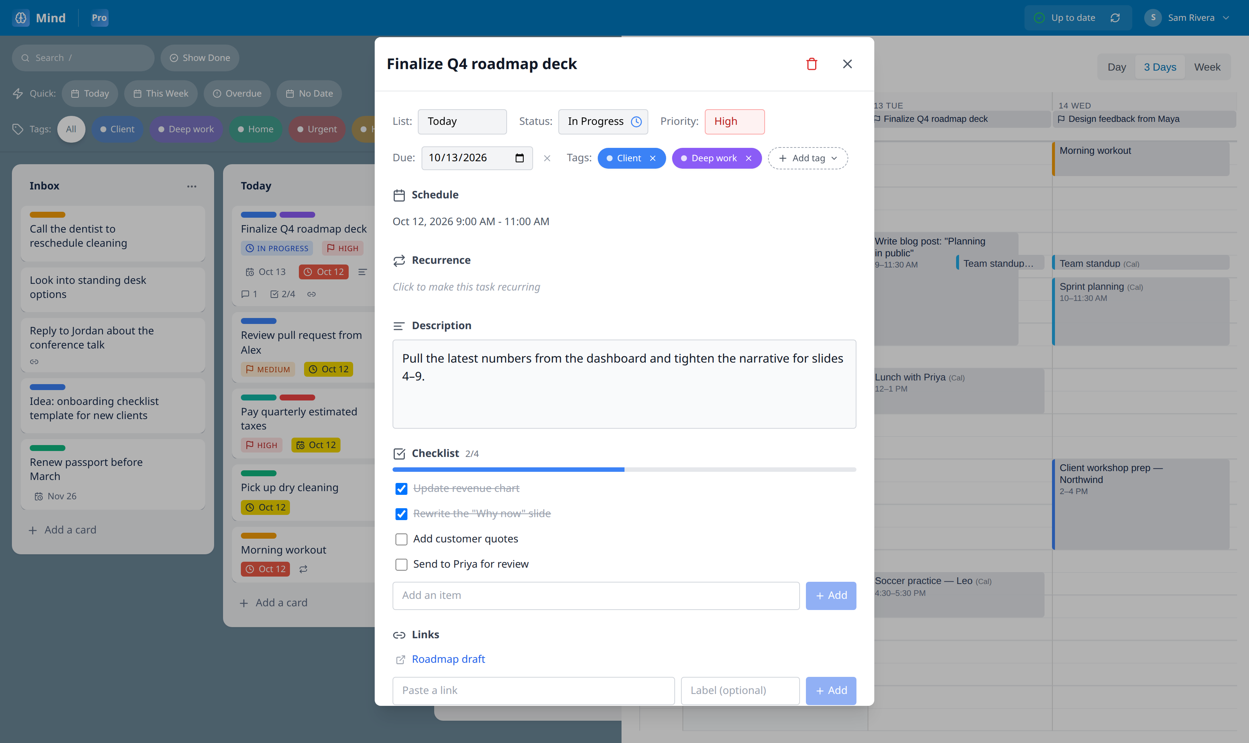1249x743 pixels.
Task: Click the Schedule section calendar icon
Action: [x=399, y=195]
